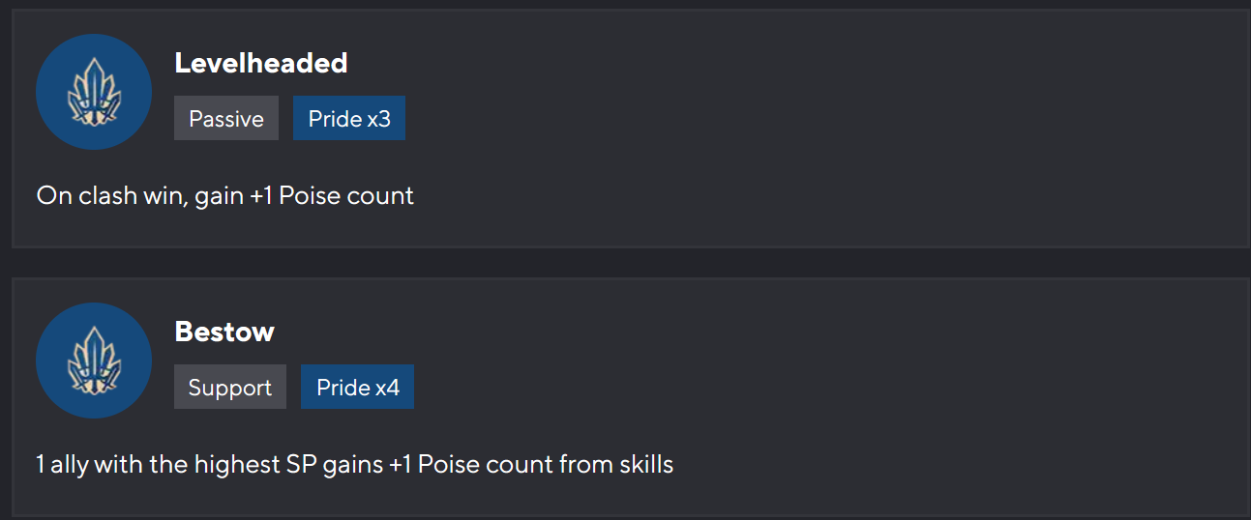The width and height of the screenshot is (1251, 520).
Task: Select the Passive tag under Levelheaded
Action: pyautogui.click(x=226, y=119)
